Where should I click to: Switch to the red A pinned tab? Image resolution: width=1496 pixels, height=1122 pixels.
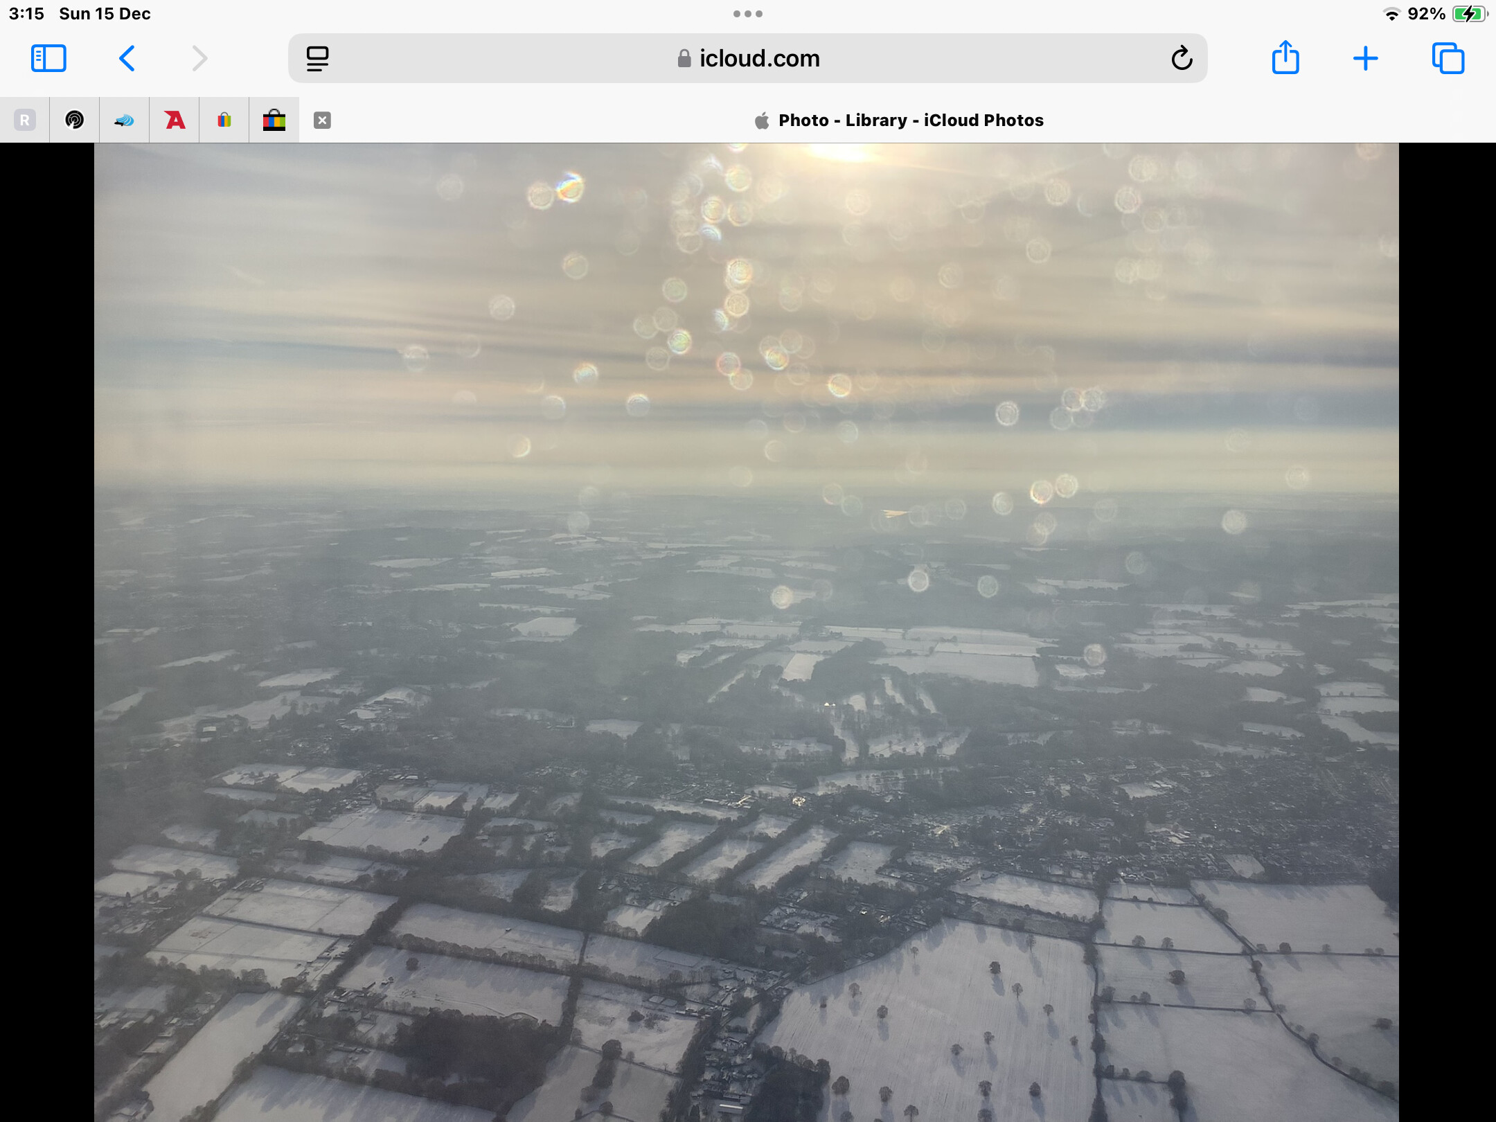(175, 121)
